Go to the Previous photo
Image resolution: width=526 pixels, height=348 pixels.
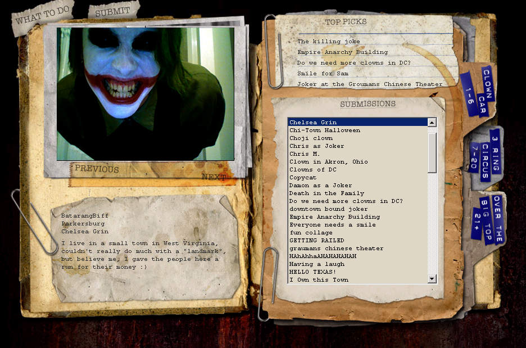(x=97, y=168)
